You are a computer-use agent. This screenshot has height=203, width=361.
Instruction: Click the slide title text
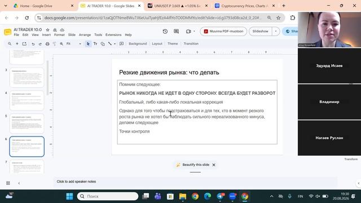(169, 73)
